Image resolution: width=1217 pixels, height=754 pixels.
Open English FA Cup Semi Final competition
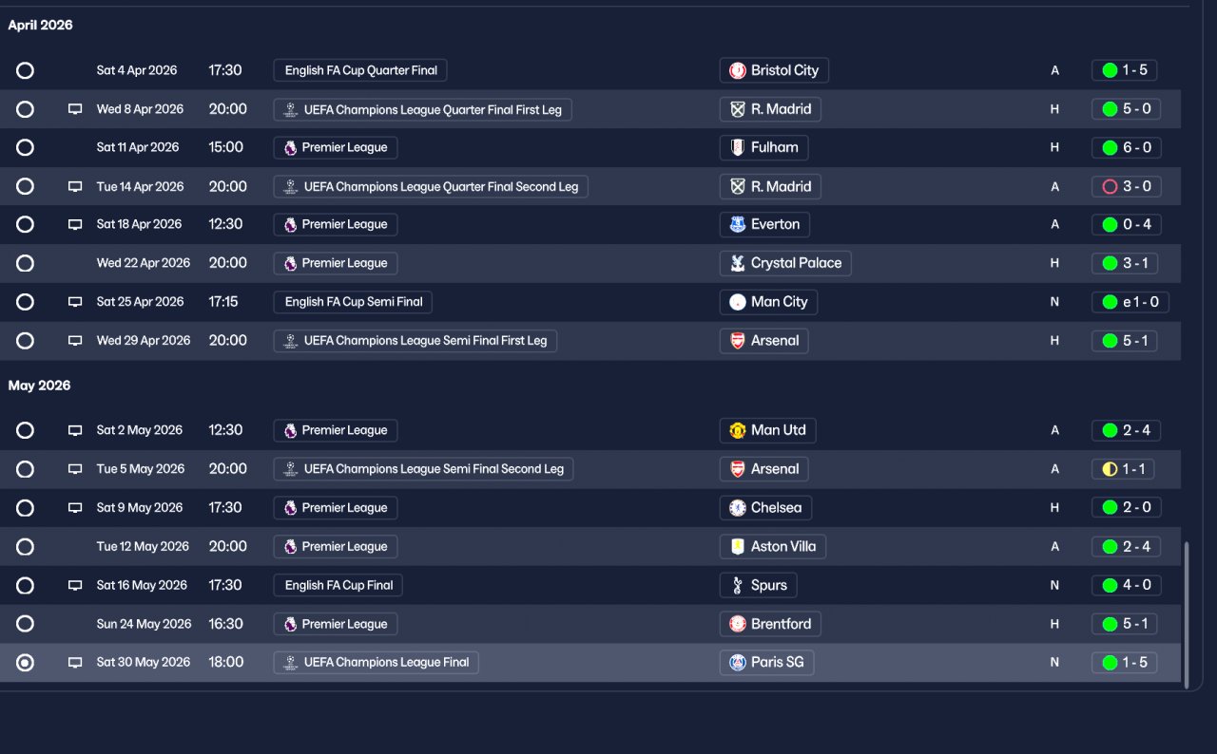[x=353, y=302]
